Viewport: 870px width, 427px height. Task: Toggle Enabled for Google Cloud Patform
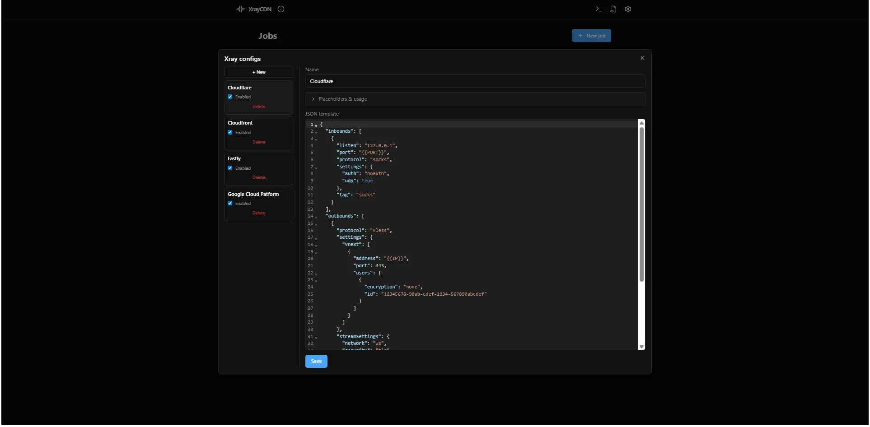tap(230, 204)
